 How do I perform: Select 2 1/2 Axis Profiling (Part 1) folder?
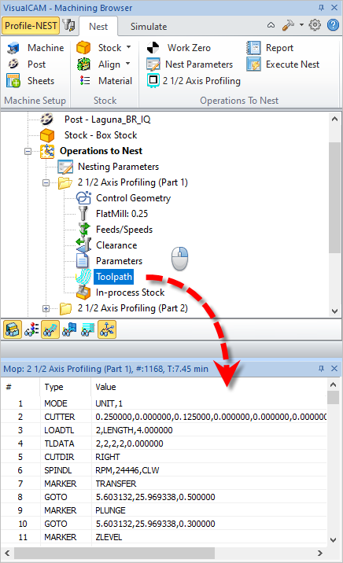click(x=132, y=182)
